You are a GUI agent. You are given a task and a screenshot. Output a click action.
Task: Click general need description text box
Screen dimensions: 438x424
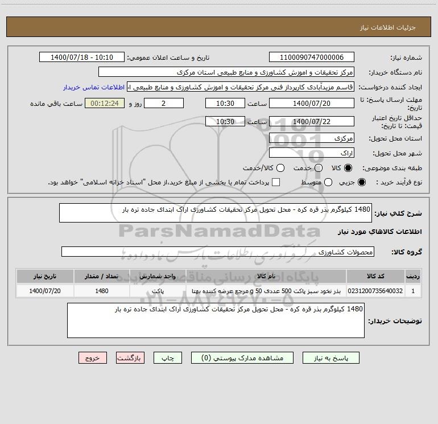(x=216, y=213)
